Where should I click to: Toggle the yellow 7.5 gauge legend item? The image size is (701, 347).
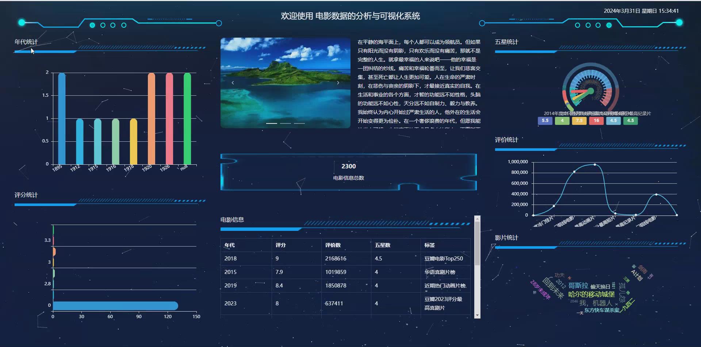tap(579, 121)
